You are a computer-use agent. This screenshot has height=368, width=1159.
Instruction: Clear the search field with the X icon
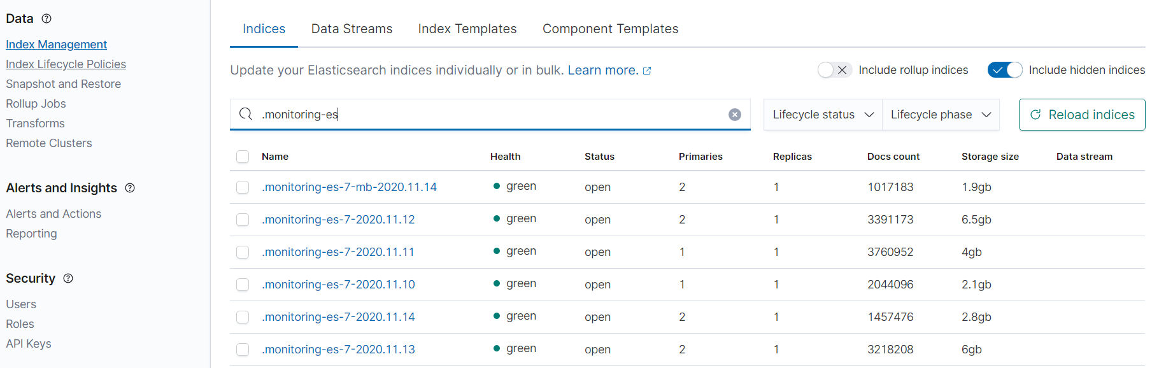(x=735, y=115)
